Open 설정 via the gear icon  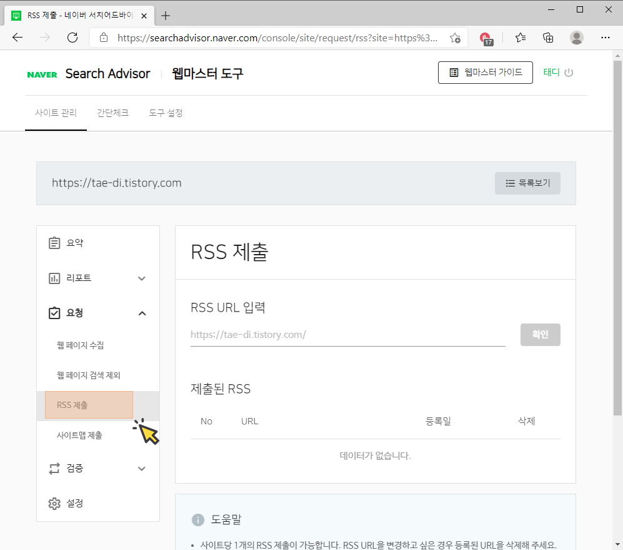click(54, 503)
